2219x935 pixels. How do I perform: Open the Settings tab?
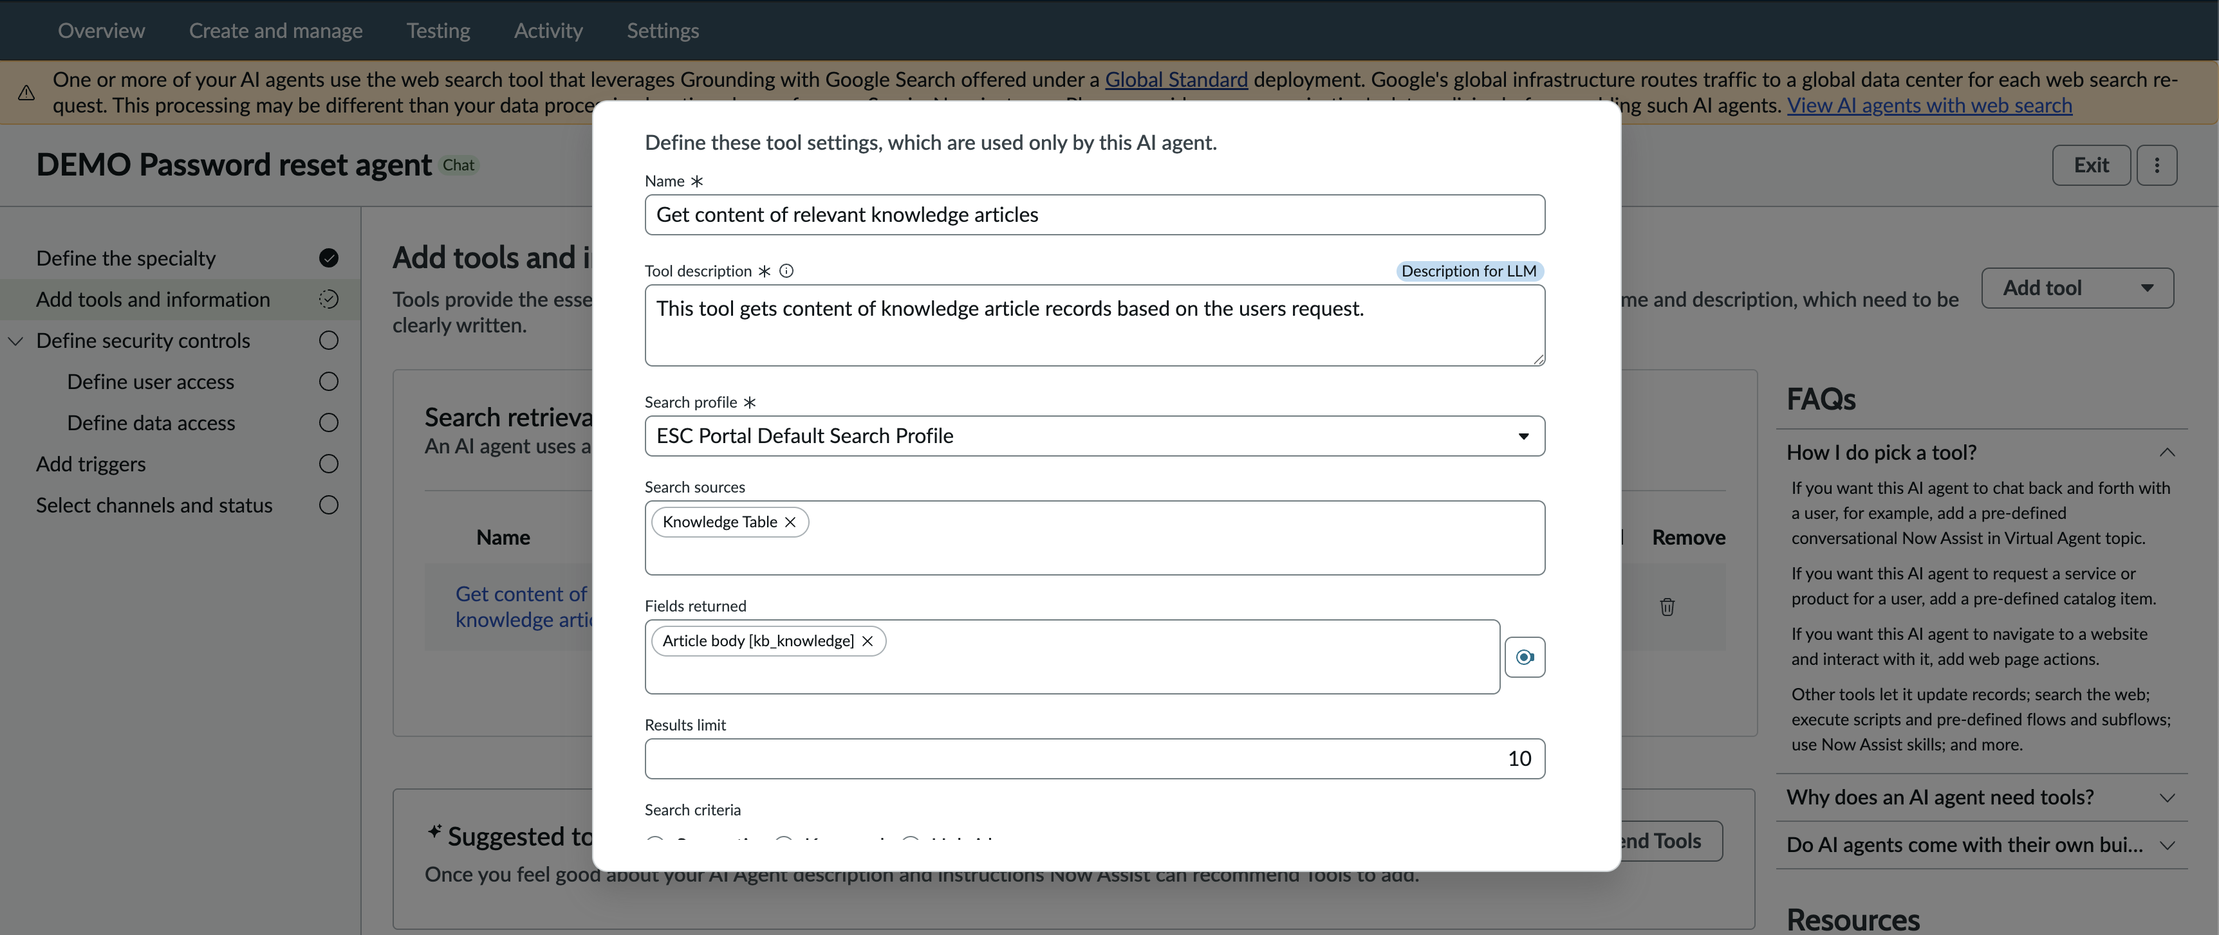tap(662, 31)
